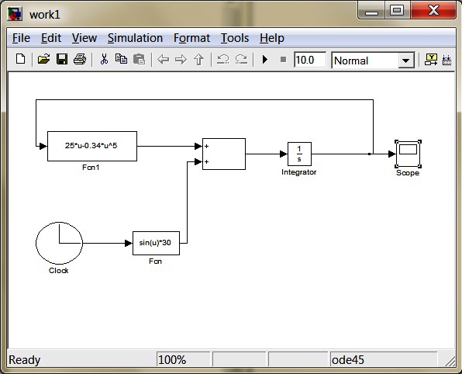The image size is (462, 374).
Task: Navigate back with the left arrow icon
Action: pyautogui.click(x=164, y=60)
